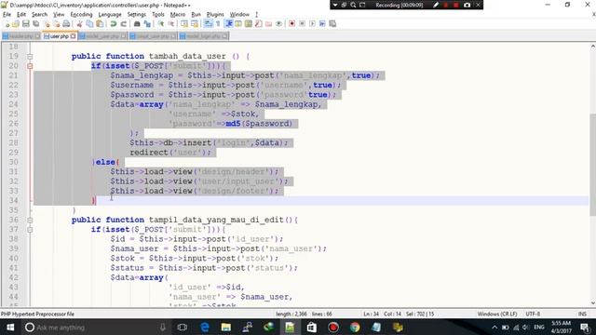Open the recorder toolbar dropdown arrow
This screenshot has height=335, width=596.
[335, 5]
